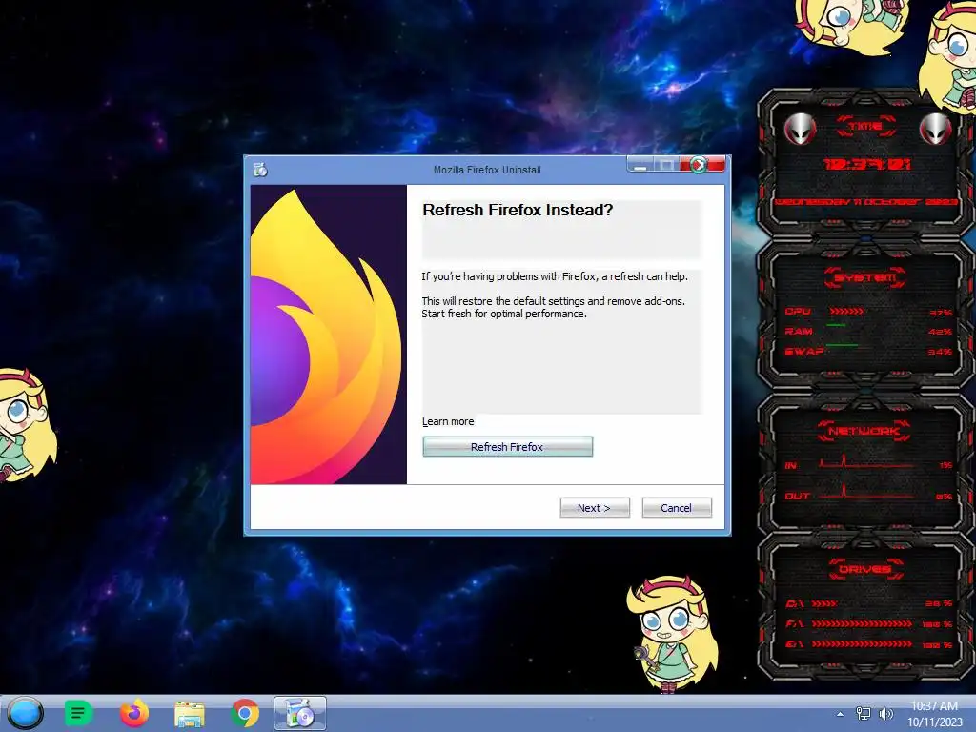Click the widget digital clock readout
The width and height of the screenshot is (976, 732).
866,164
